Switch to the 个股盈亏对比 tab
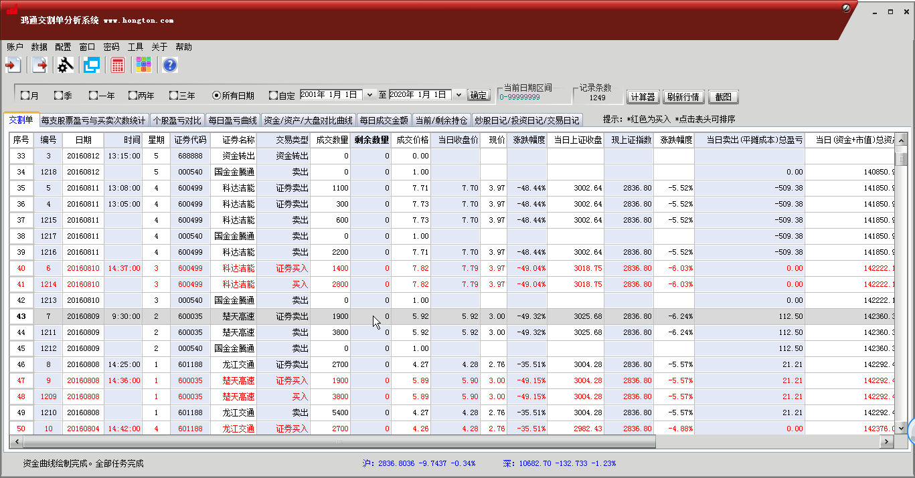 (176, 120)
